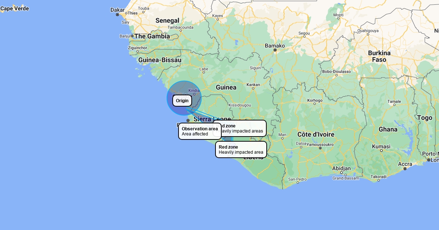
Task: Select the Kindia city label
Action: click(194, 91)
